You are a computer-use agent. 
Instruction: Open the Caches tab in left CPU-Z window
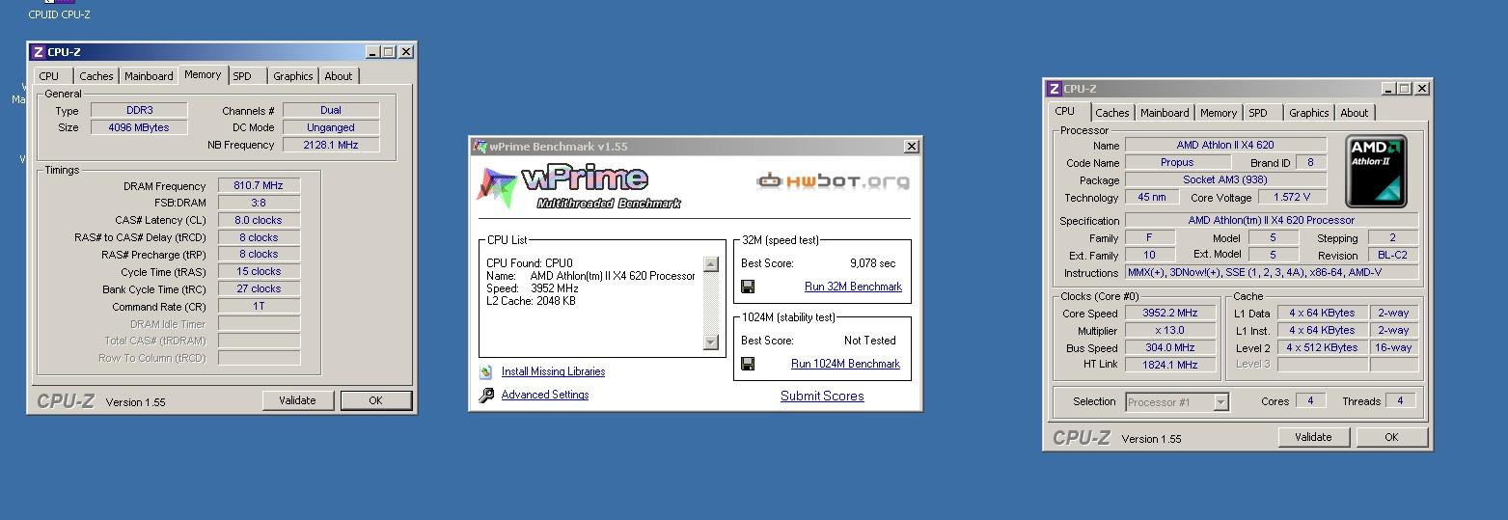[x=96, y=76]
